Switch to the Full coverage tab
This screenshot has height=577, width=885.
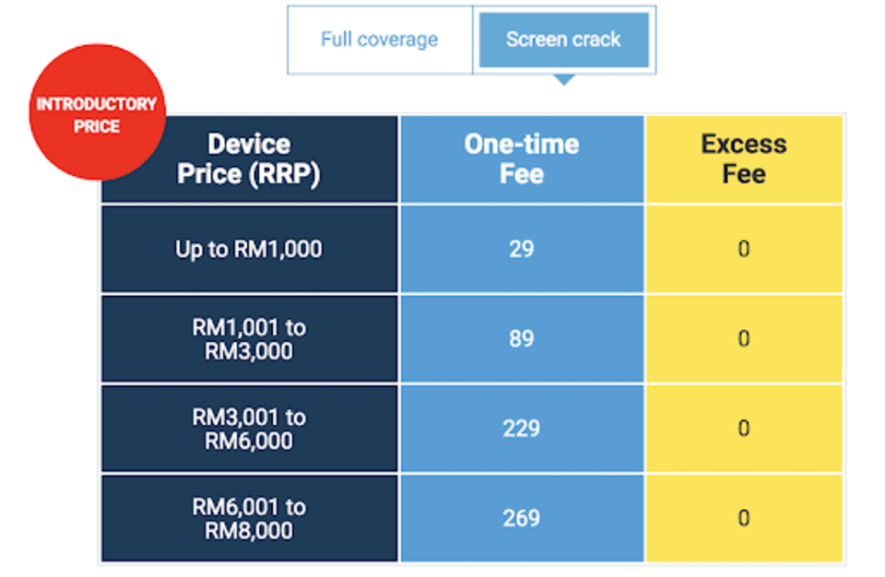[379, 40]
